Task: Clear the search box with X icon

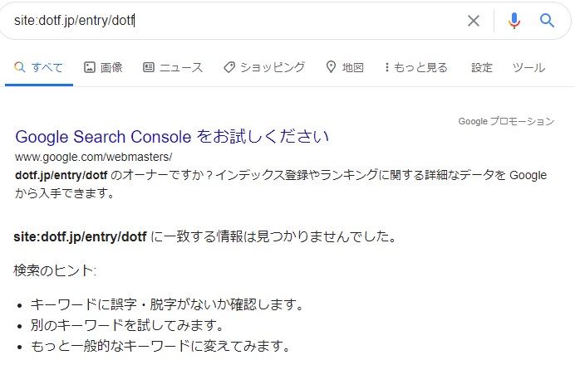Action: 474,21
